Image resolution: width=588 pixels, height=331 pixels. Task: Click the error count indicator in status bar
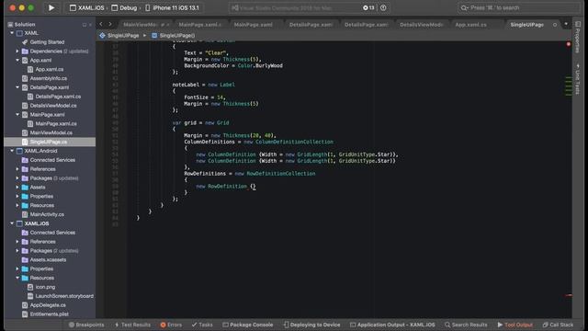coord(368,7)
